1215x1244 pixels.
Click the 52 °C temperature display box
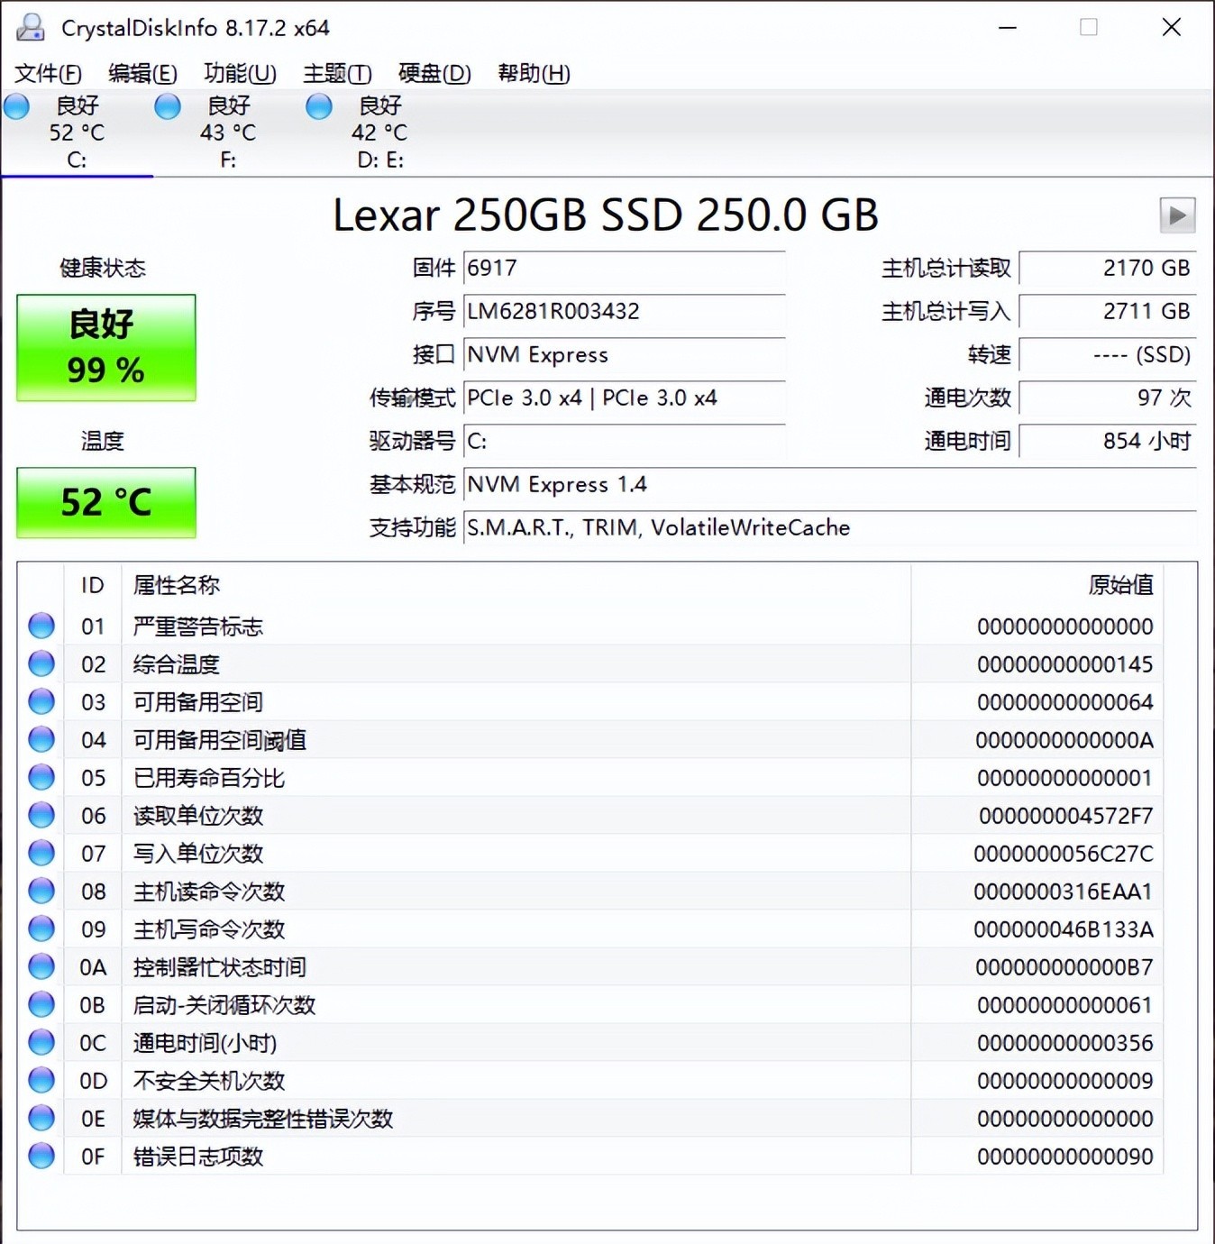click(105, 502)
